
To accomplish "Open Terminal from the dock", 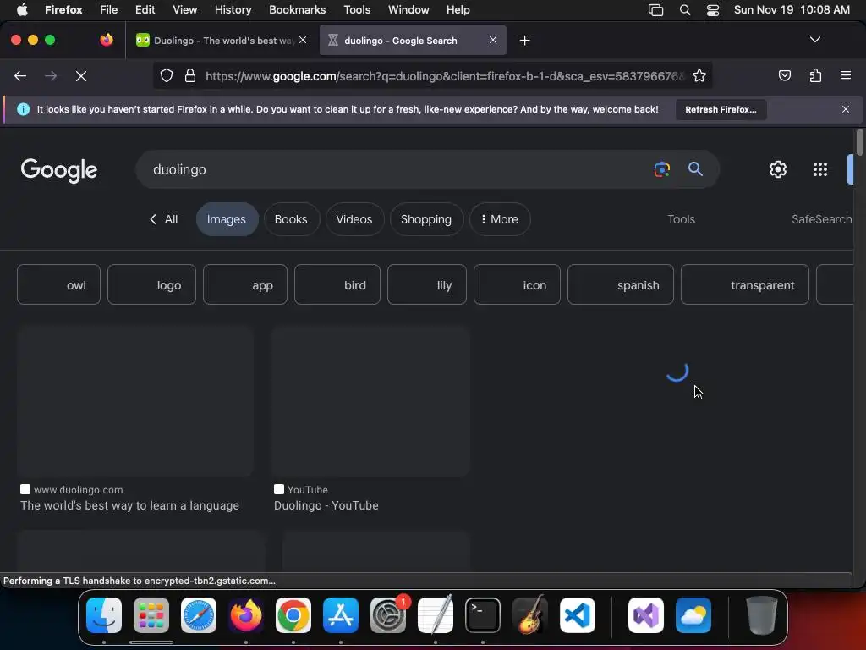I will [483, 615].
